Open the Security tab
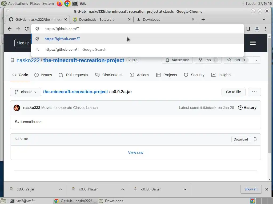 194,75
